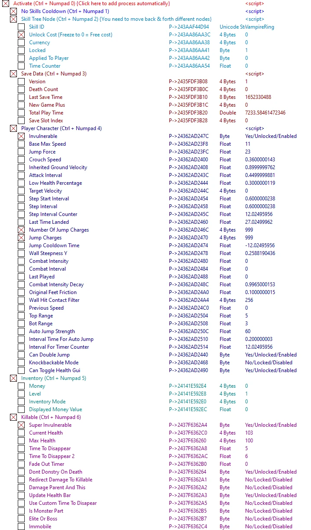Screen dimensions: 311x530
Task: Select the Wall Steepness Y entry
Action: click(x=48, y=253)
